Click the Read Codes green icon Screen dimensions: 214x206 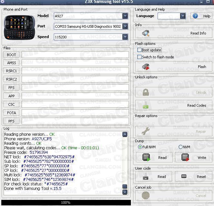pyautogui.click(x=146, y=105)
